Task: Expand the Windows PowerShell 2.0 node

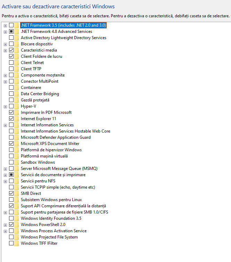Action: coord(5,225)
